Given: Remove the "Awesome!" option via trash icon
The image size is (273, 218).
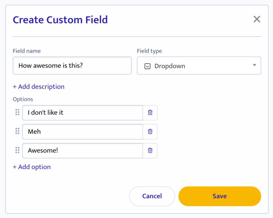Looking at the screenshot, I should click(150, 150).
